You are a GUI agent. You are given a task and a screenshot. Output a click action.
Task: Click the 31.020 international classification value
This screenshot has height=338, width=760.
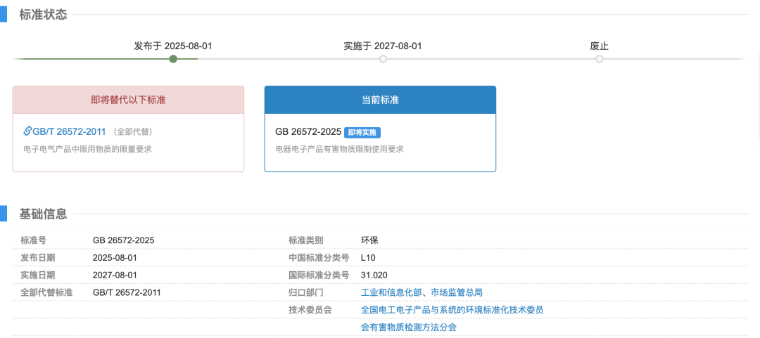(x=374, y=275)
